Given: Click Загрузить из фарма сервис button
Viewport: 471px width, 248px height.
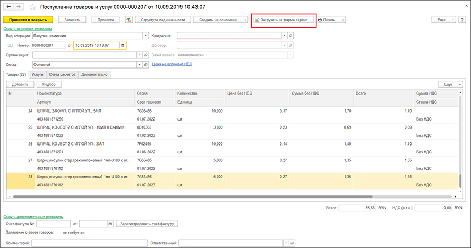Looking at the screenshot, I should click(x=284, y=20).
